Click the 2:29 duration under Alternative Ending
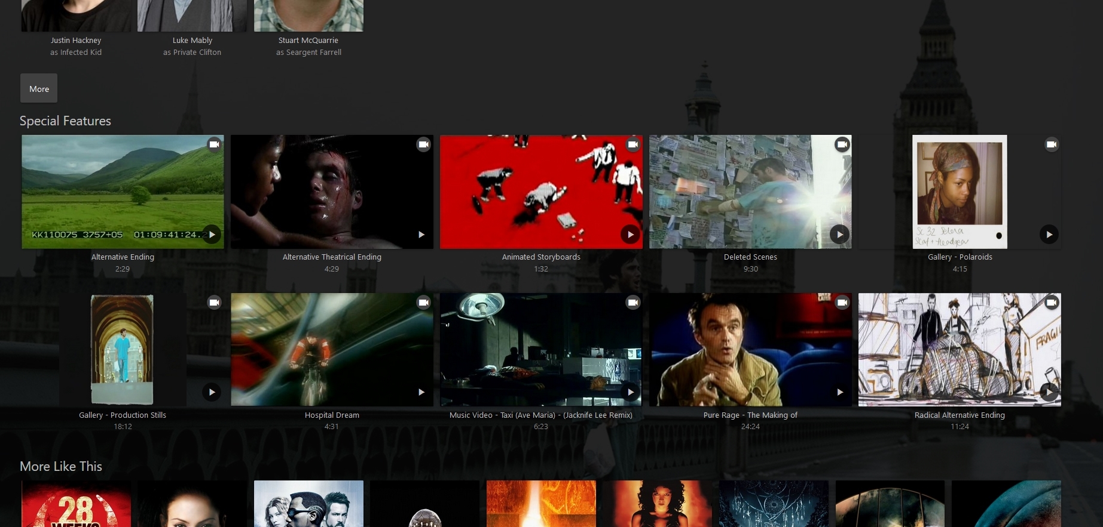1103x527 pixels. (x=123, y=269)
